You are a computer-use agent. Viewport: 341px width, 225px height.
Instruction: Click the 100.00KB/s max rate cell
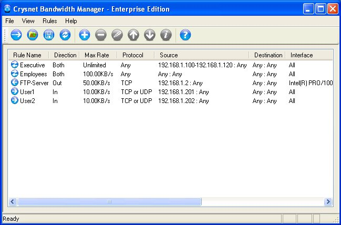tap(98, 74)
